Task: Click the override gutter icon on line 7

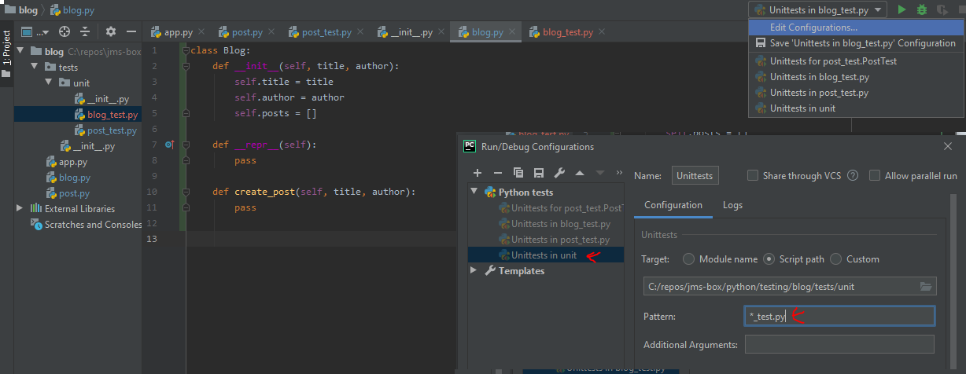Action: tap(169, 145)
